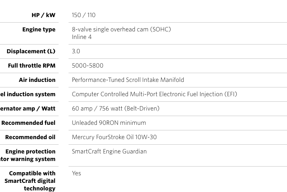The height and width of the screenshot is (192, 287).
Task: Click the Yes compatibility value
Action: pyautogui.click(x=77, y=173)
